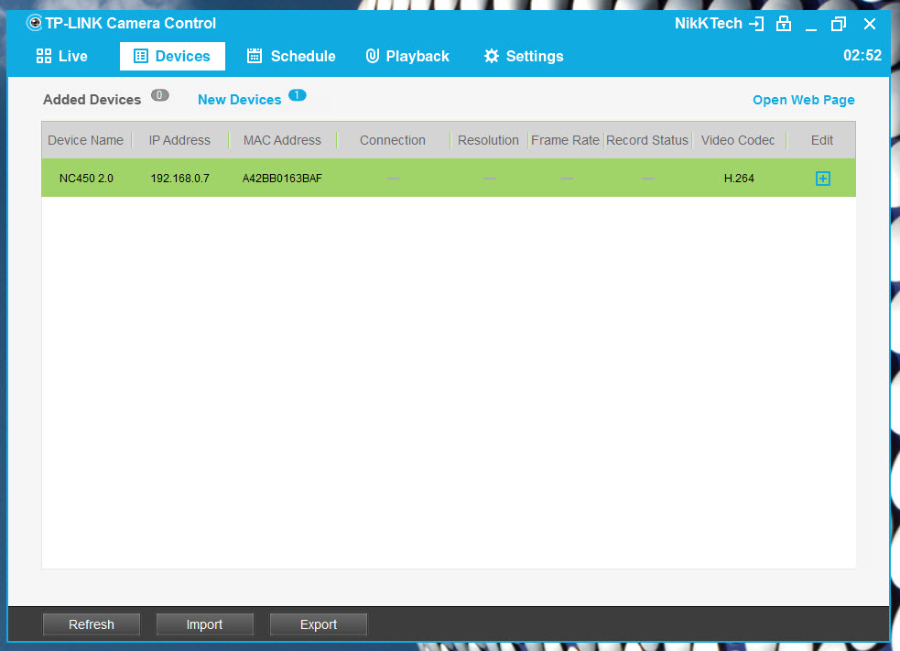Click the Video Codec column header

click(x=738, y=140)
